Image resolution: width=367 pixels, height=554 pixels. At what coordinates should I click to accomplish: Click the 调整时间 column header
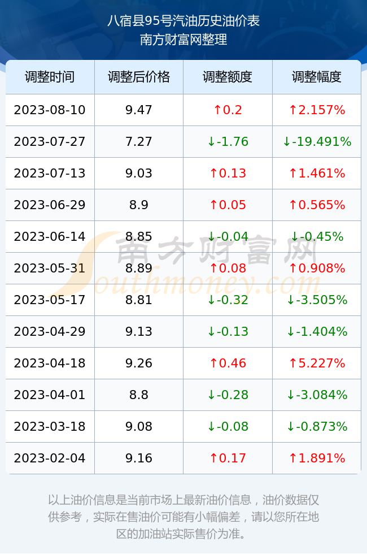tap(50, 77)
